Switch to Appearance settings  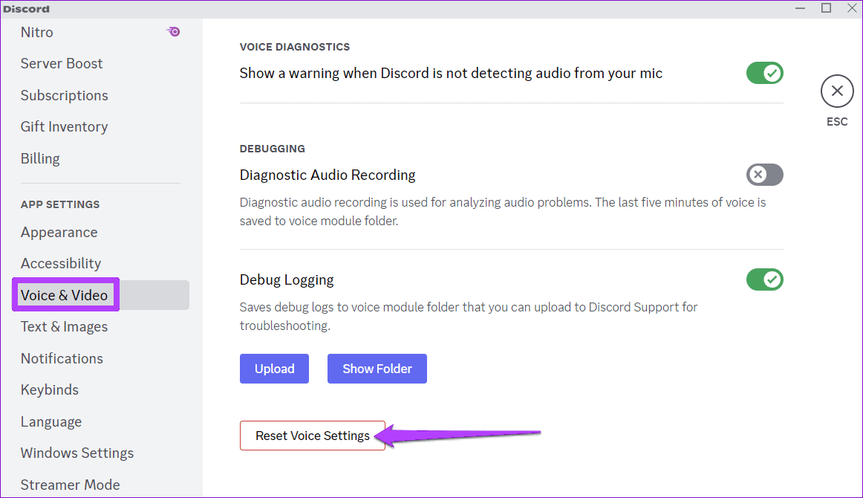pyautogui.click(x=59, y=232)
